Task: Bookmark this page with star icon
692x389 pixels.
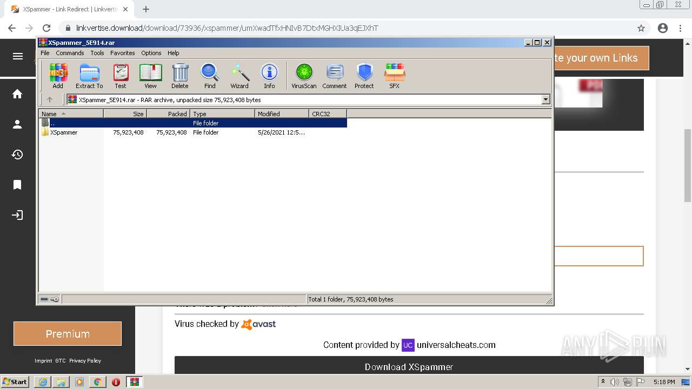Action: click(x=641, y=28)
